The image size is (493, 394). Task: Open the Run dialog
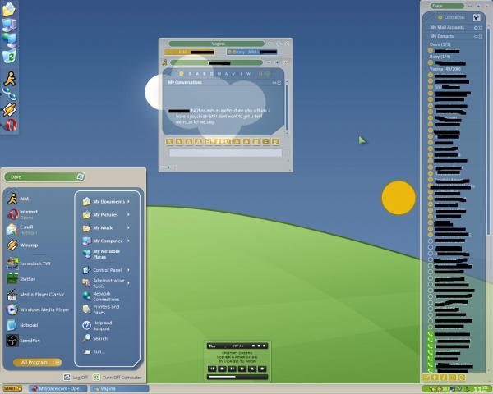[94, 351]
